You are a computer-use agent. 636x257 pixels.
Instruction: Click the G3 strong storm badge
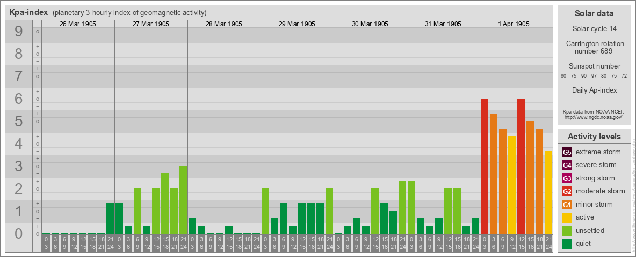click(x=567, y=178)
